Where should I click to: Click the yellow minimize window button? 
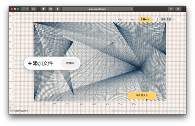(x=15, y=9)
